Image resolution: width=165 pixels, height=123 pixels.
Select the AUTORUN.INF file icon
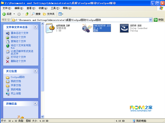[x=50, y=28]
